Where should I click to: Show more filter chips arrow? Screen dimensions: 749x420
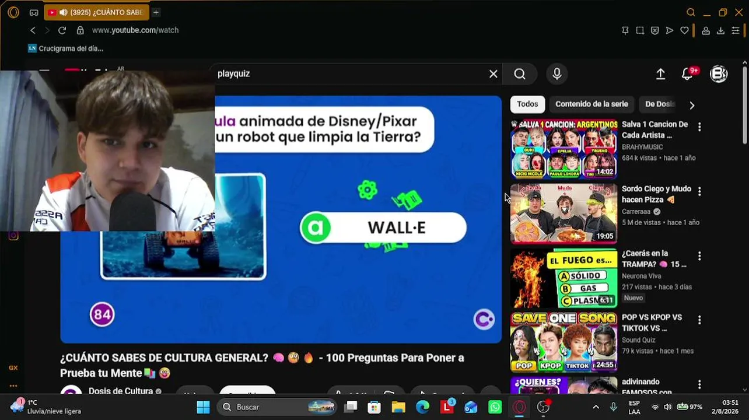coord(692,105)
